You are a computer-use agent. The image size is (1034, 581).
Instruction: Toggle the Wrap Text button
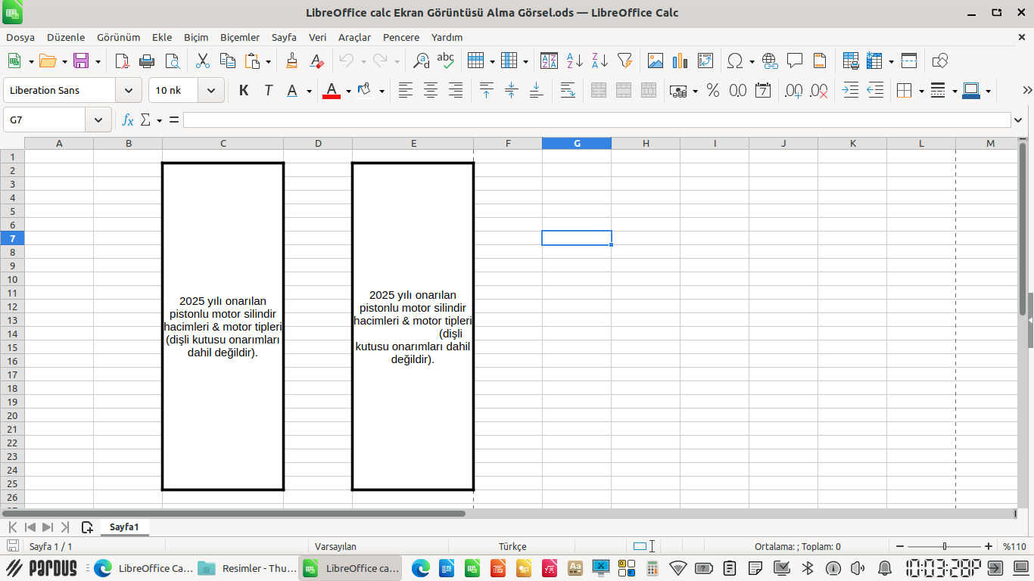point(567,91)
